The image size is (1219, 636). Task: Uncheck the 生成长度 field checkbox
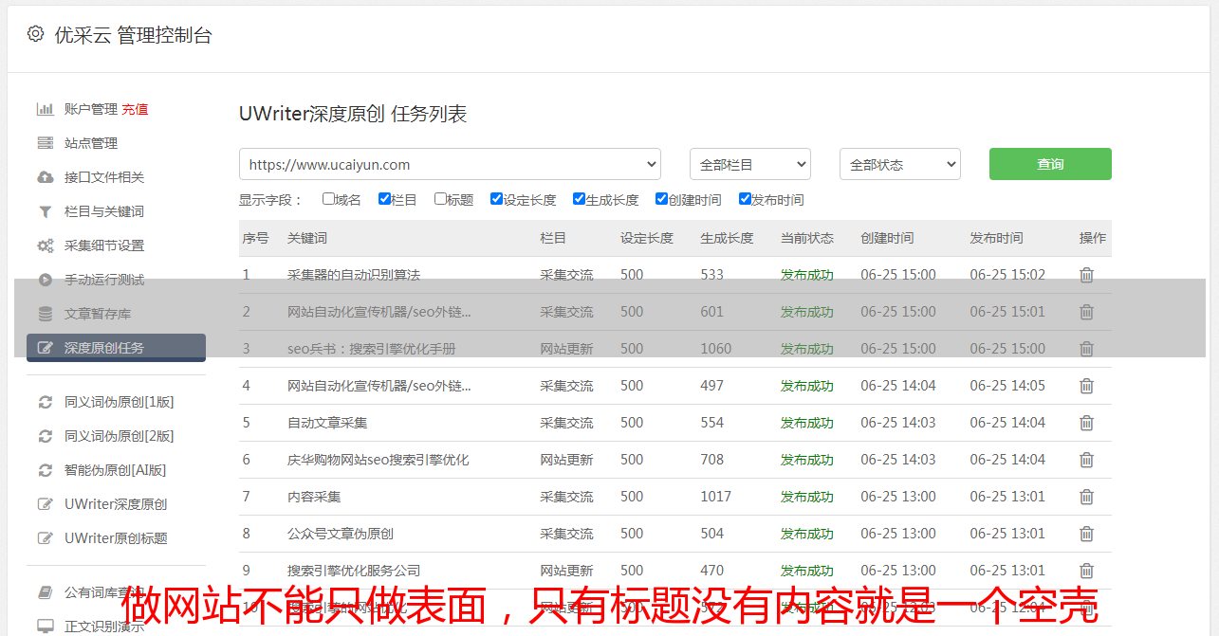click(579, 199)
